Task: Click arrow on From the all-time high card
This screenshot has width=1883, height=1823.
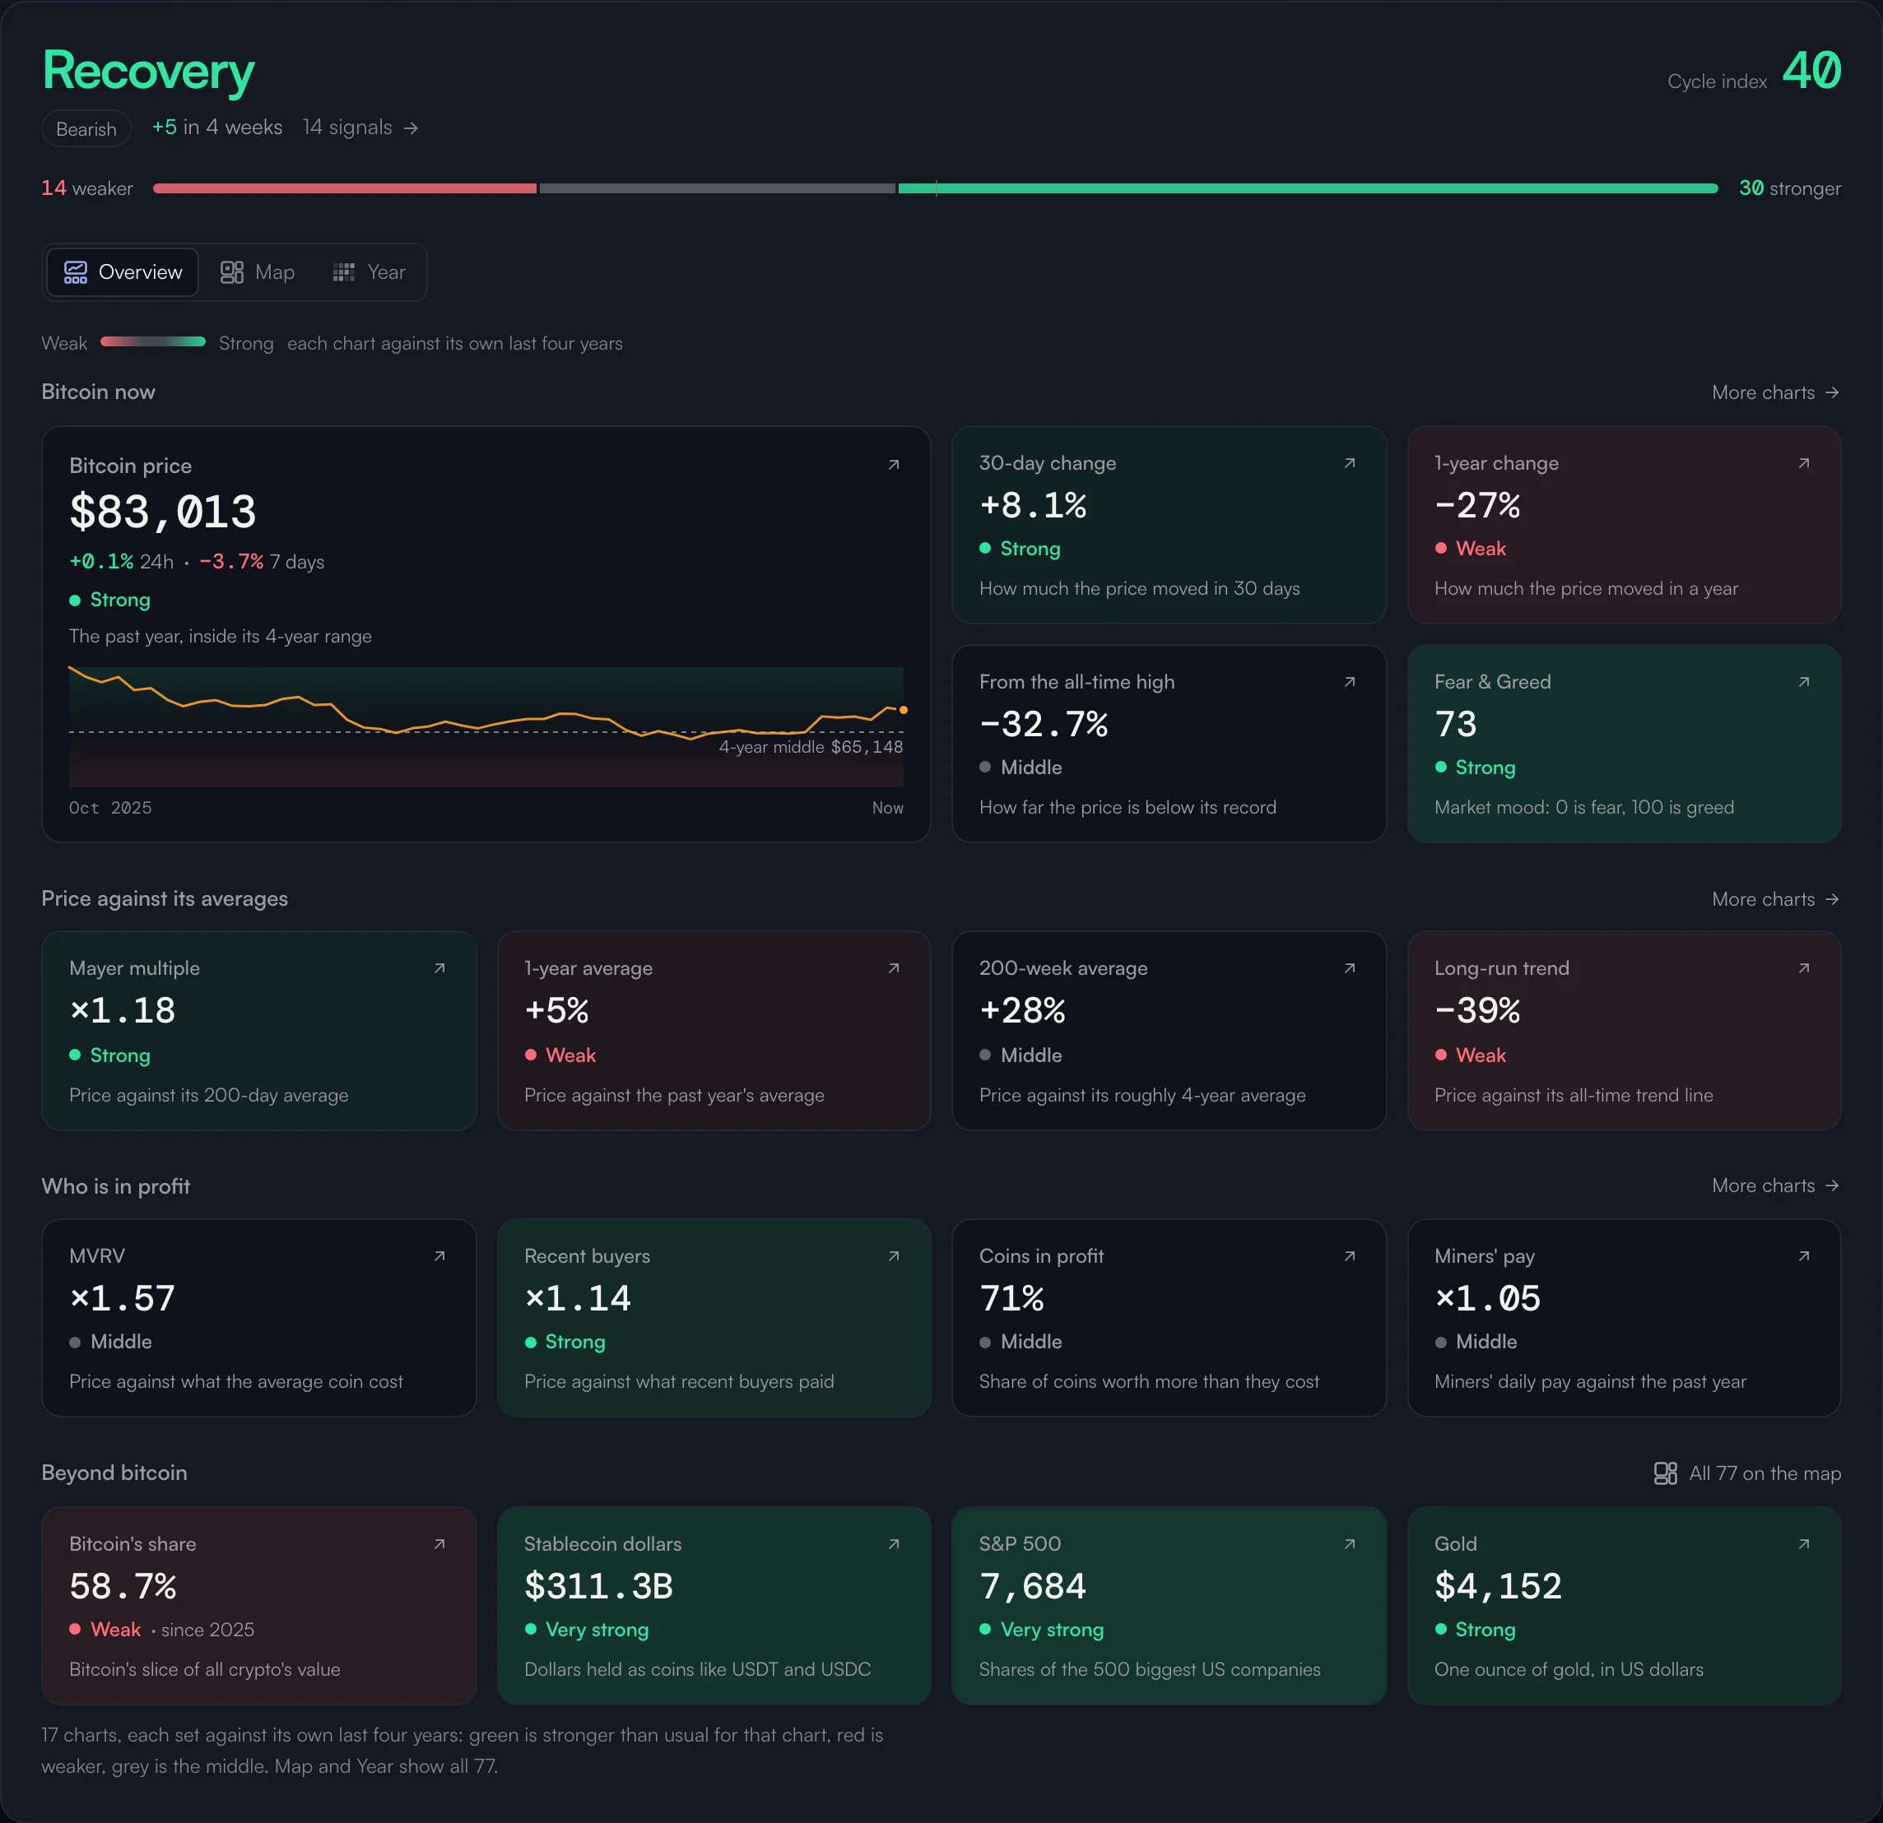Action: 1349,682
